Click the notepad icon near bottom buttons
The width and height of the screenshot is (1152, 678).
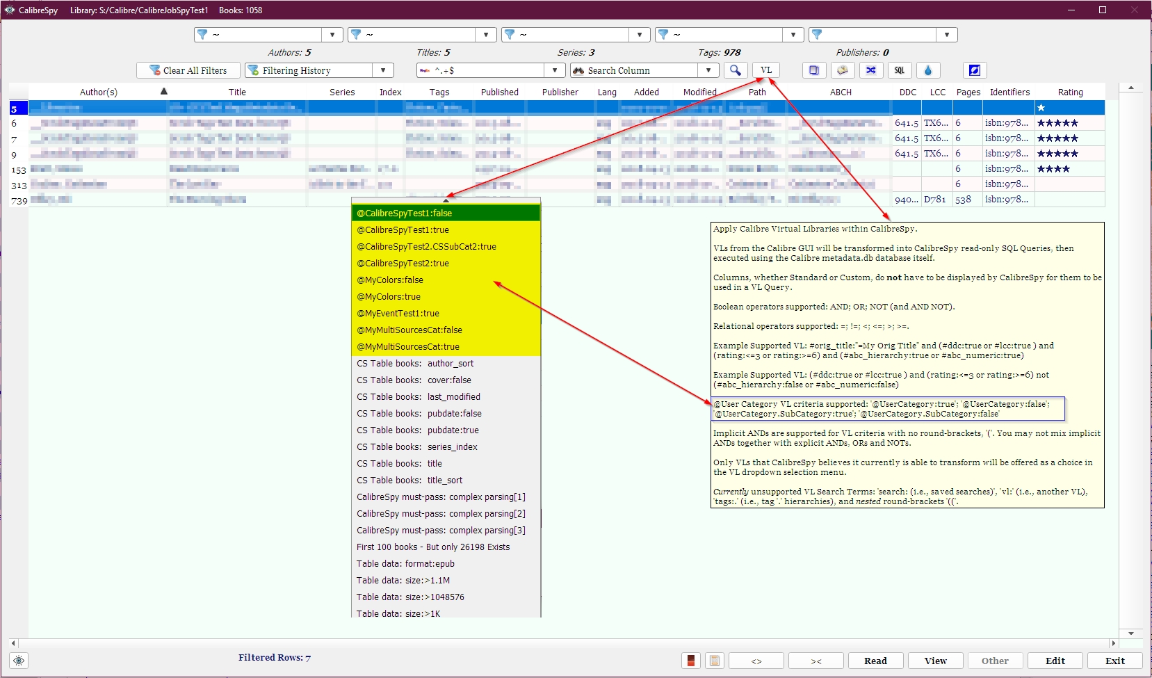714,661
